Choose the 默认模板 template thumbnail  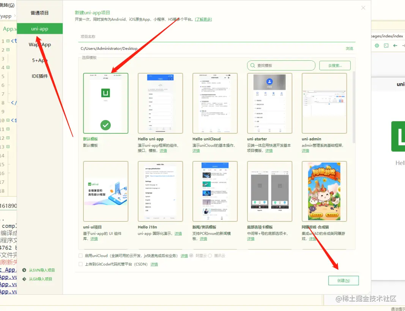[106, 103]
